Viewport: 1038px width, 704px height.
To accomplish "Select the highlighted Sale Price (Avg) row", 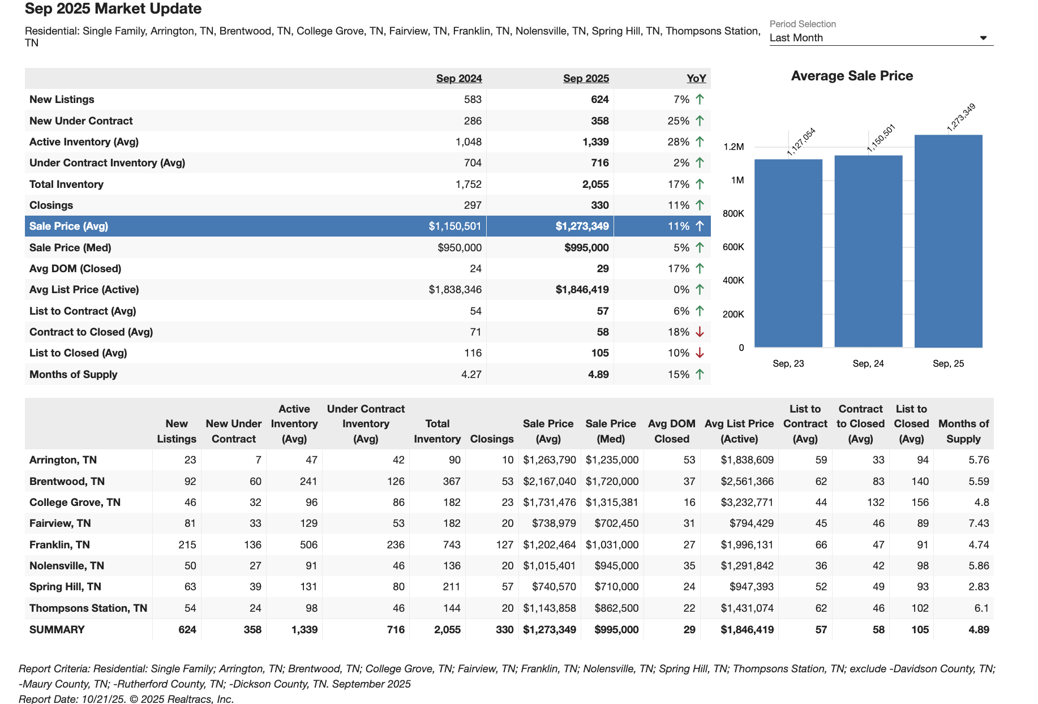I will tap(68, 226).
